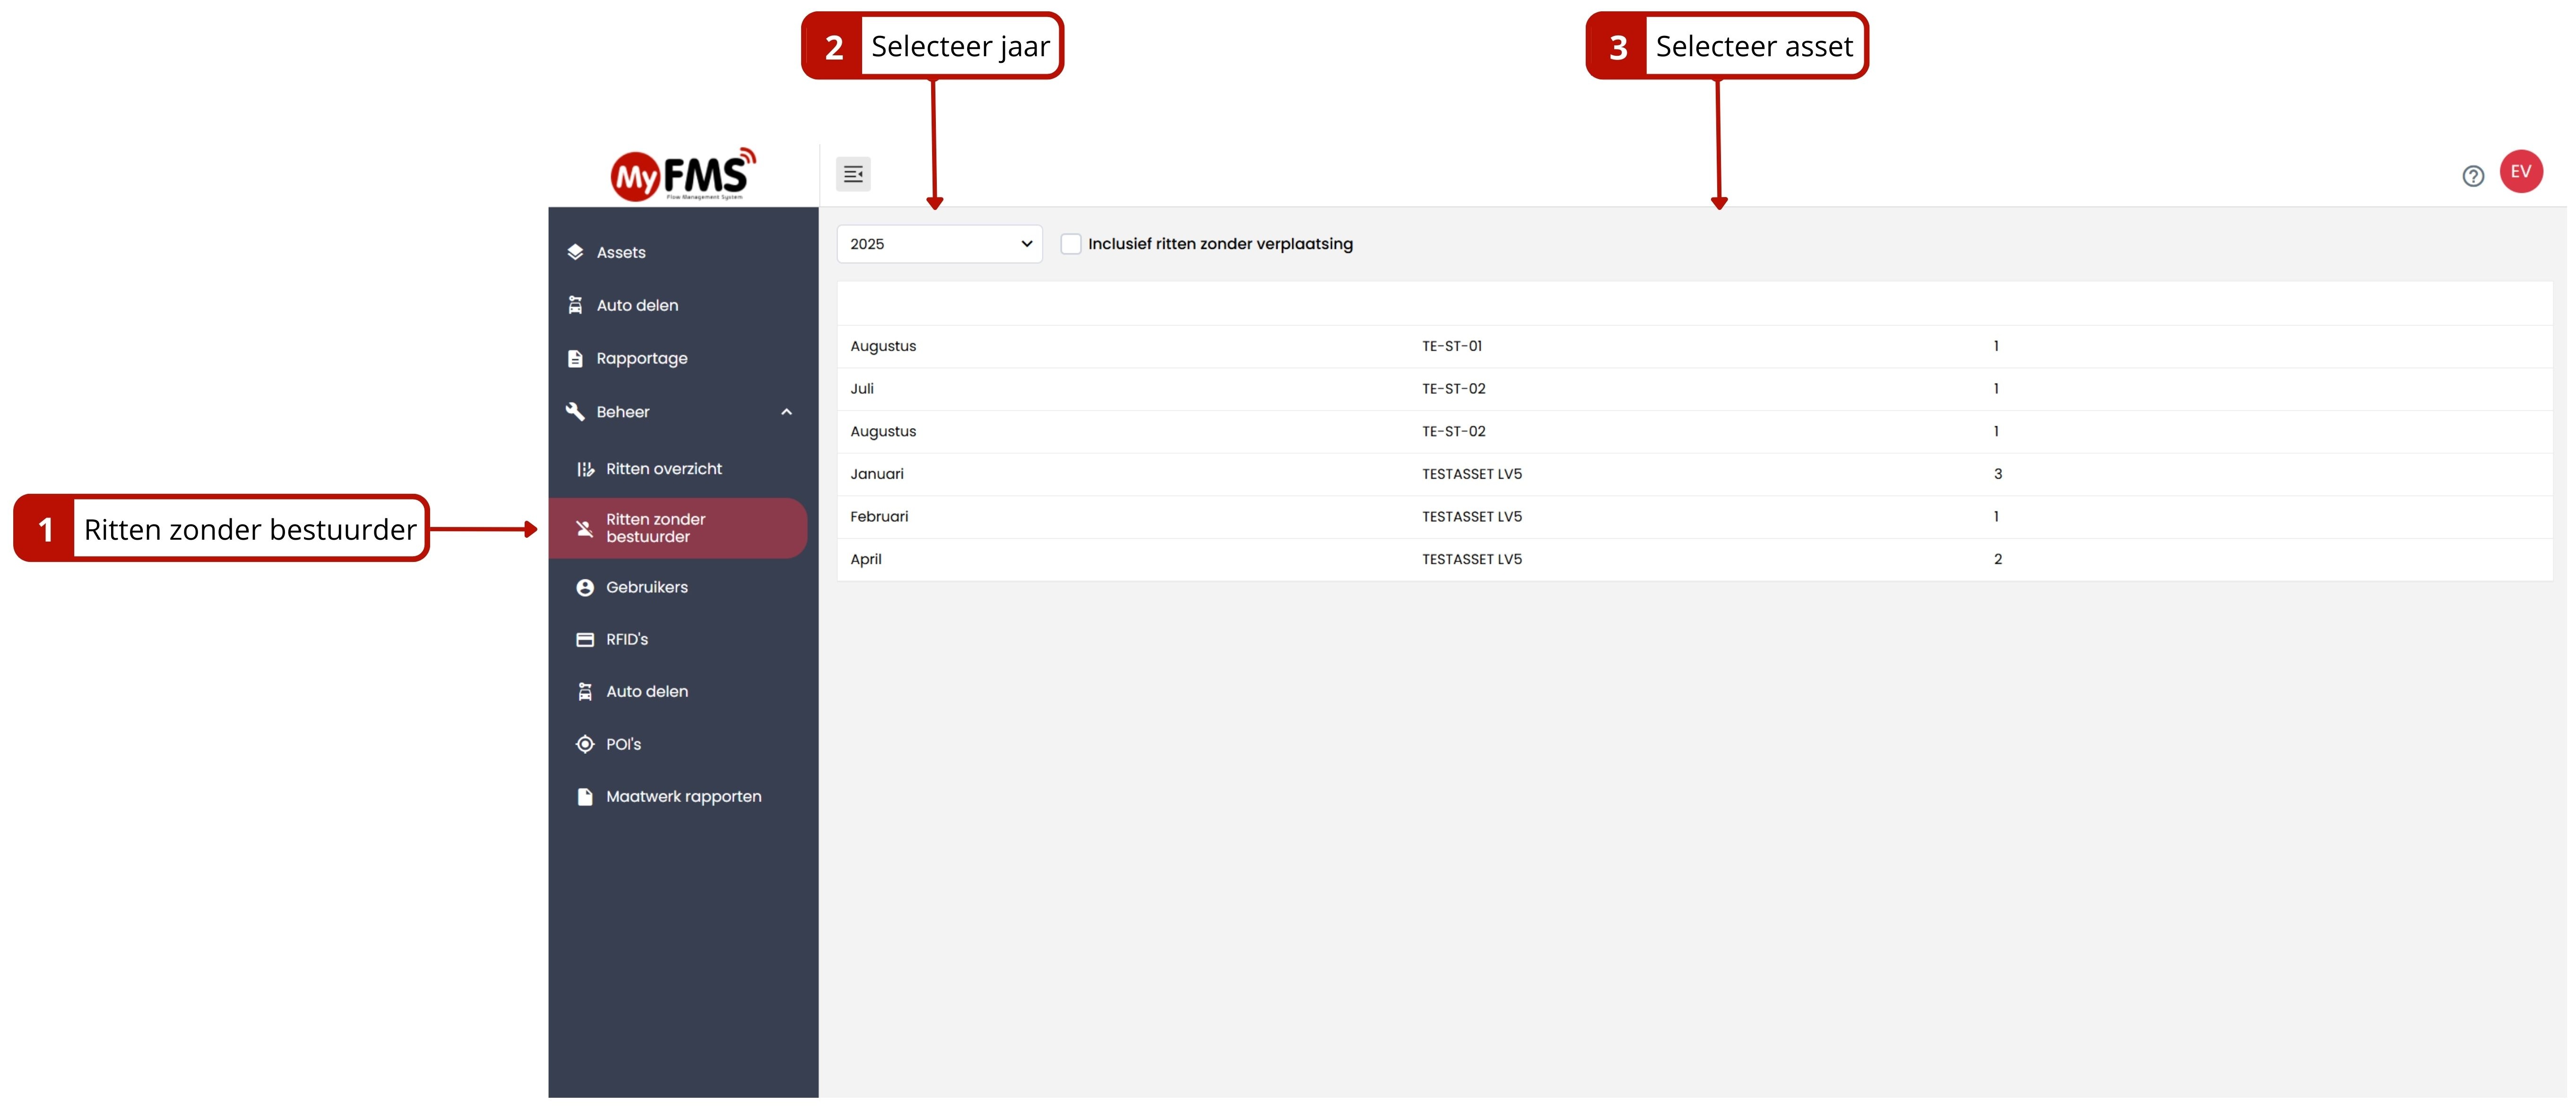
Task: Click the Rapportage document icon
Action: point(575,359)
